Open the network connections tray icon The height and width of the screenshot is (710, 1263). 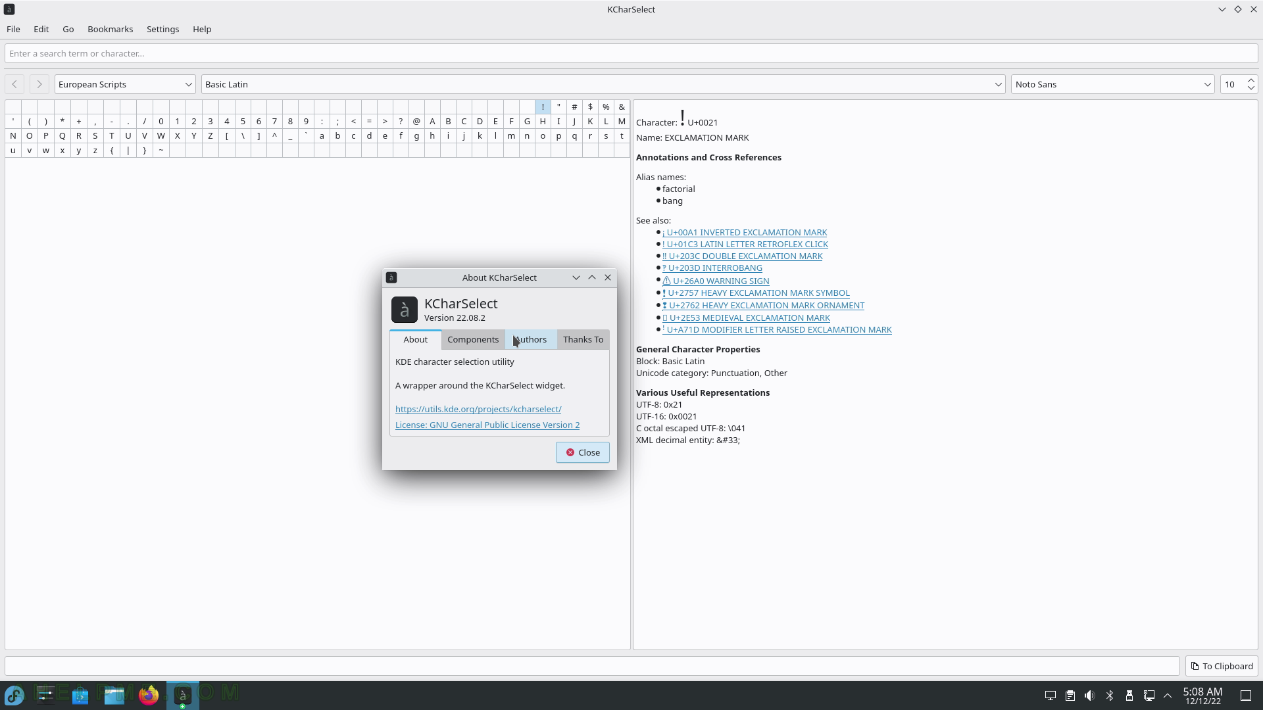coord(1149,696)
